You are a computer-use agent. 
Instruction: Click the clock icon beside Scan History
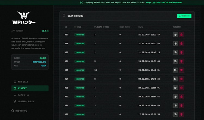click(64, 16)
